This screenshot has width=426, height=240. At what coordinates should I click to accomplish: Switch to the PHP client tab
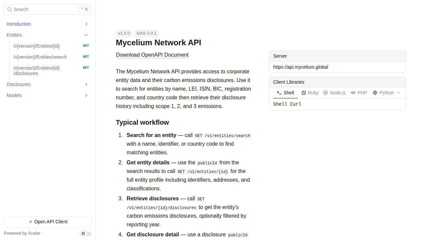(x=359, y=93)
